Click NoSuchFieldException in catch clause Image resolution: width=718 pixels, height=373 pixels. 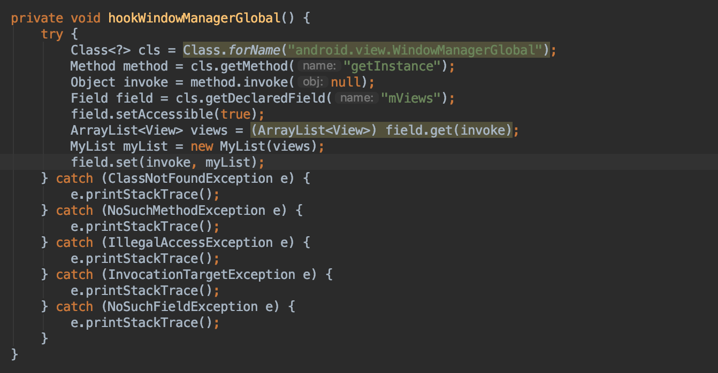click(x=183, y=307)
